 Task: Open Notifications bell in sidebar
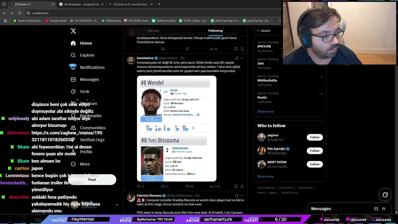pos(73,67)
